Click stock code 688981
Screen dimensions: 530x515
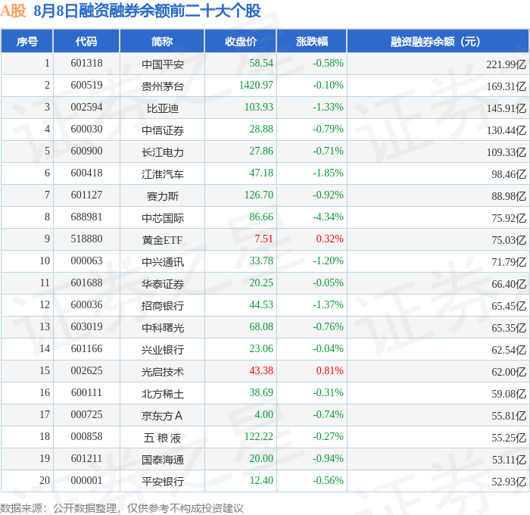click(x=86, y=217)
